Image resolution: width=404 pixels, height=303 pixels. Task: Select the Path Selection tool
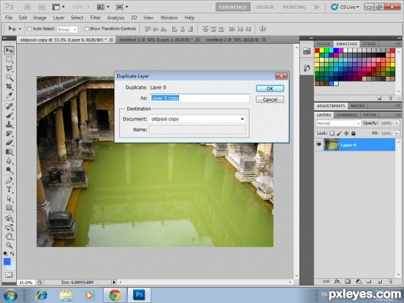pyautogui.click(x=9, y=199)
